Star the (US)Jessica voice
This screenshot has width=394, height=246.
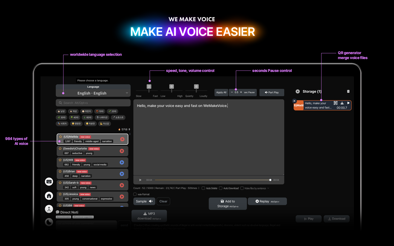[60, 194]
